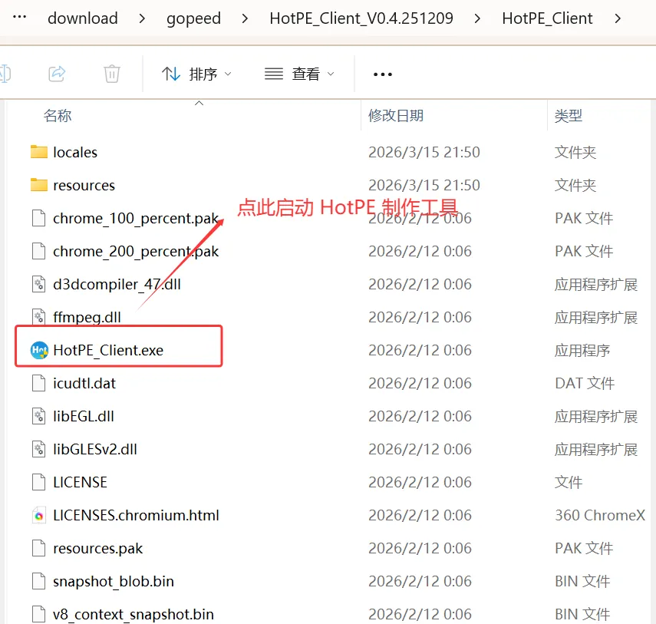Select the libGLESv2.dll file icon
Viewport: 656px width, 624px height.
[x=39, y=449]
